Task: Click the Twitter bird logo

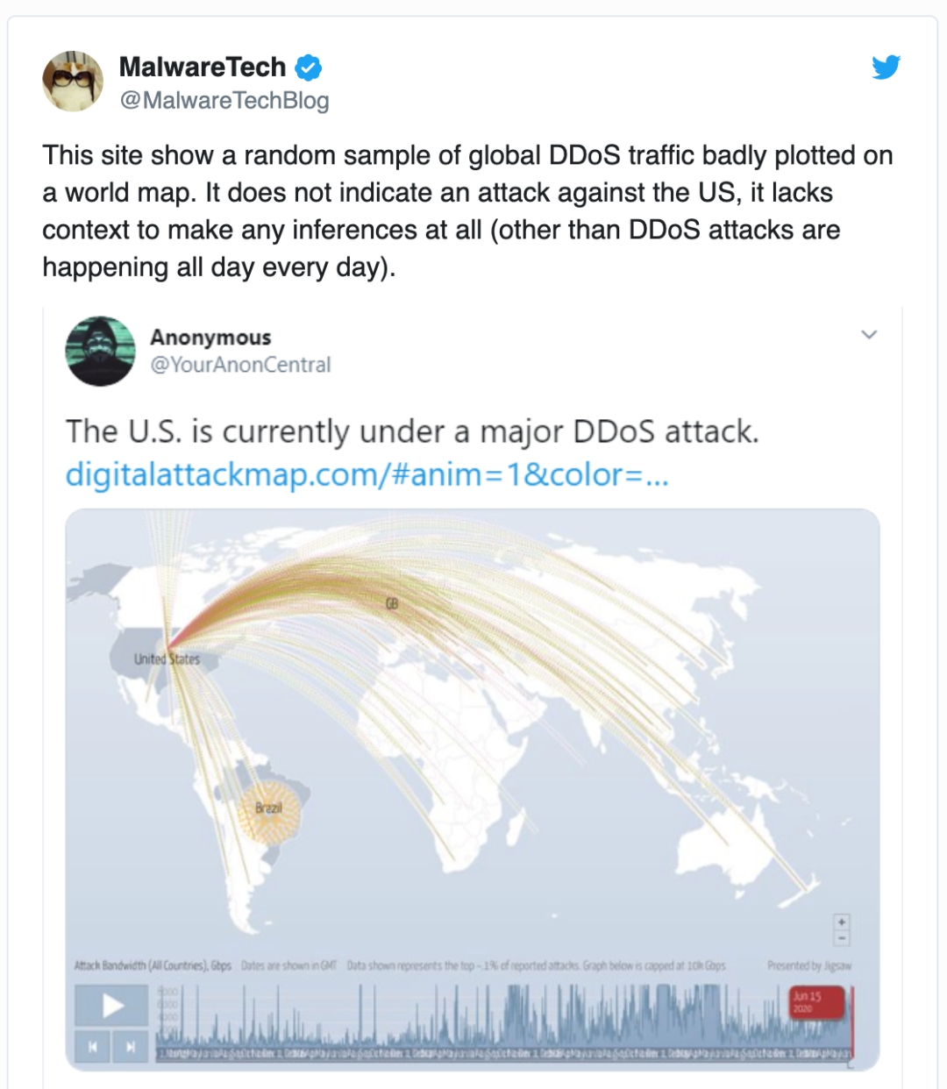Action: (886, 67)
